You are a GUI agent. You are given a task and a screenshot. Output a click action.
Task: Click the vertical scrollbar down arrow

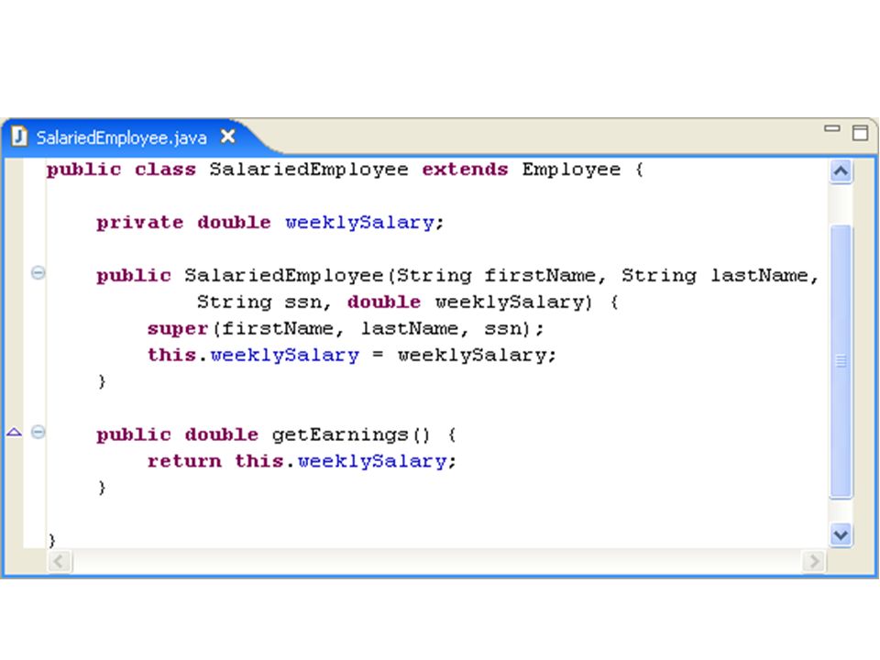841,534
